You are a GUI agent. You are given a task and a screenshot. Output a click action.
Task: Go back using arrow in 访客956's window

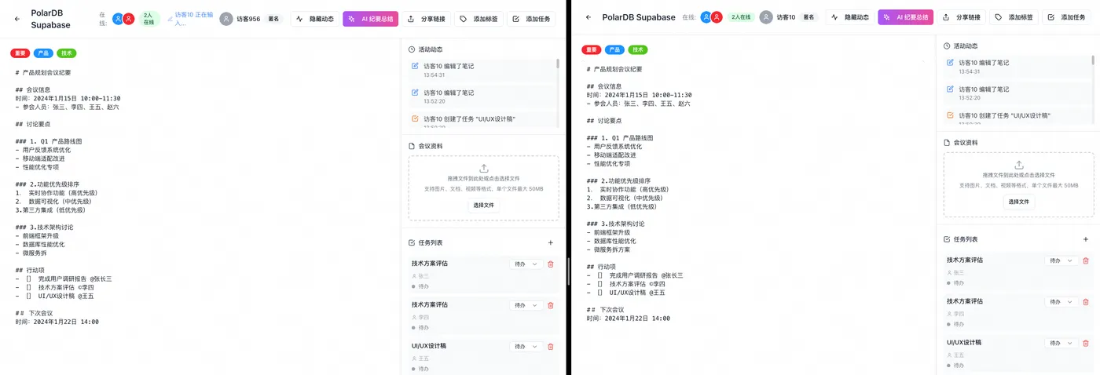coord(17,19)
